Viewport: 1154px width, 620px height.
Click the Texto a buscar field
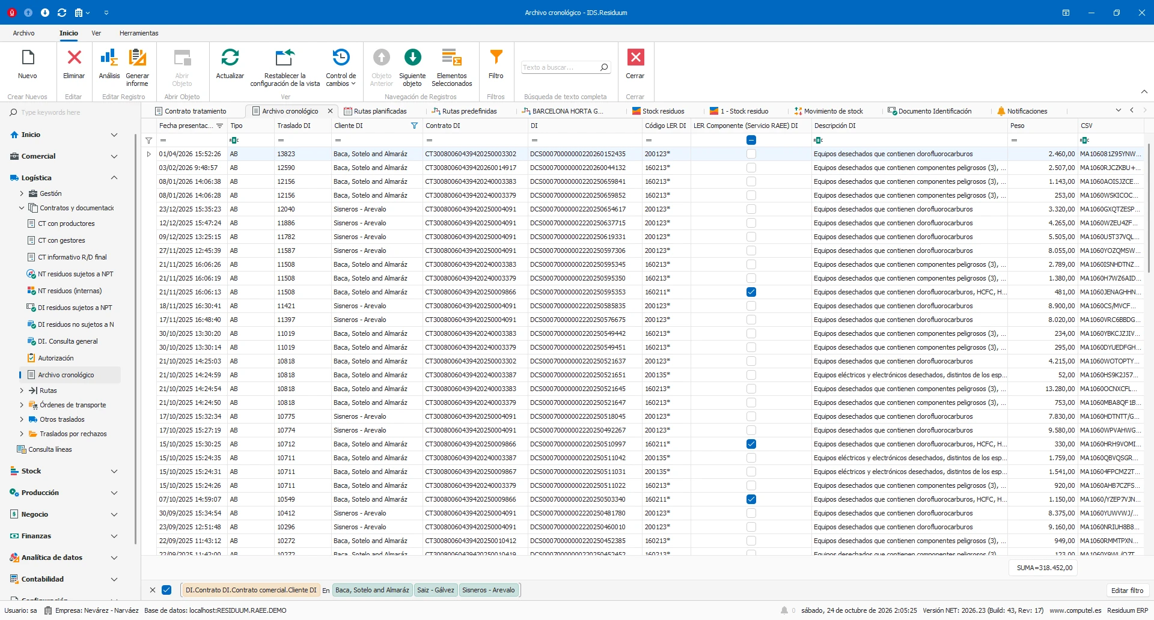(559, 67)
